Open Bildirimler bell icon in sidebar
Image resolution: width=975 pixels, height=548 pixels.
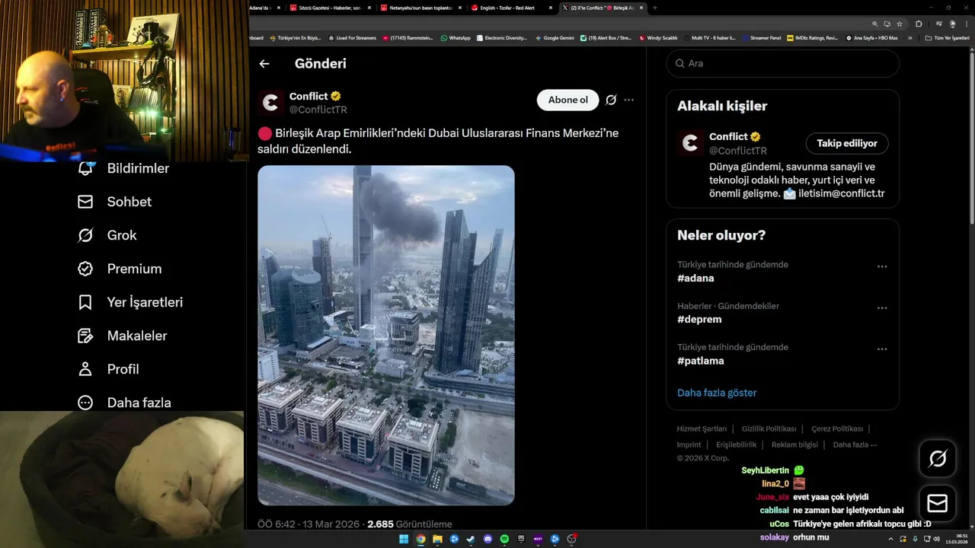(x=85, y=168)
